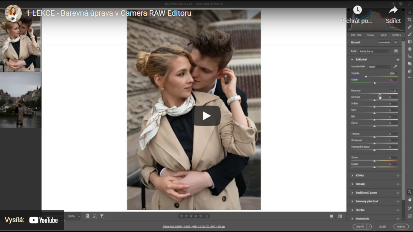This screenshot has width=413, height=232.
Task: Open the Otevřít button dropdown arrow
Action: tap(369, 226)
